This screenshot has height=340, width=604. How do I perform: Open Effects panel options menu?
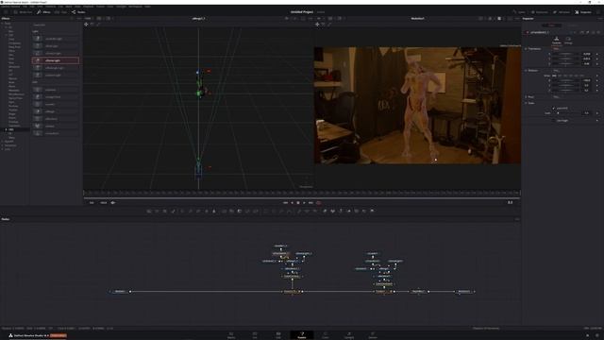[79, 18]
